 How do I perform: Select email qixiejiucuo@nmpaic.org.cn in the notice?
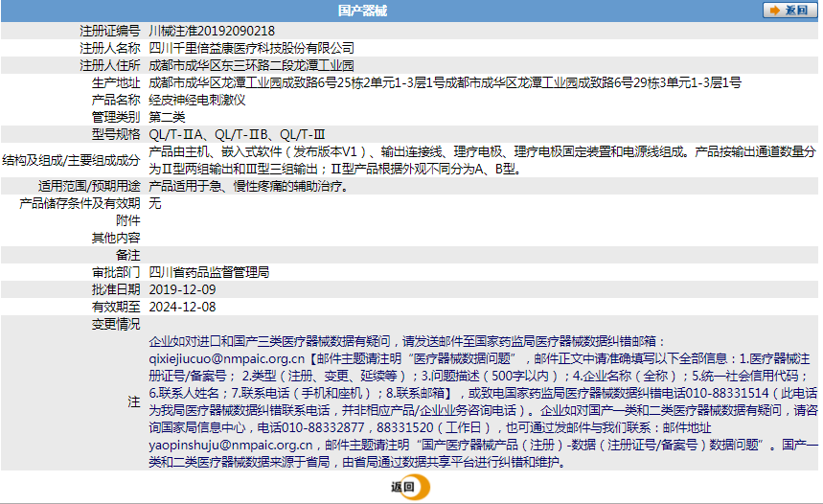tap(227, 359)
